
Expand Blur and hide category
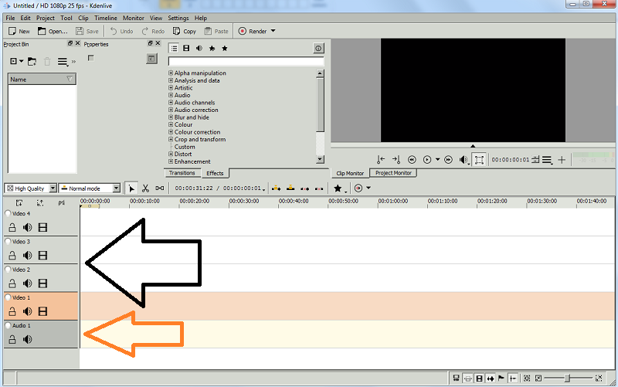(171, 117)
